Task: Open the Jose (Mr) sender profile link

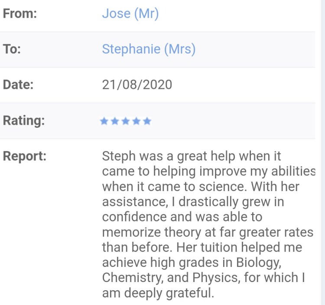Action: [x=130, y=14]
